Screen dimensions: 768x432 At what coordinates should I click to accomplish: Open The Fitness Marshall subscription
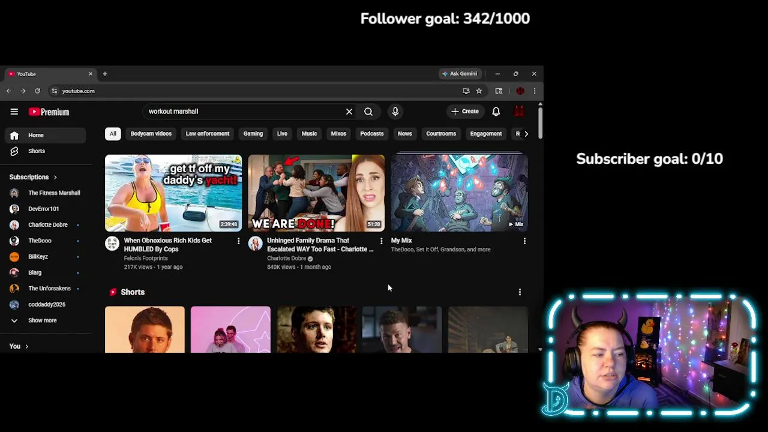[46, 193]
